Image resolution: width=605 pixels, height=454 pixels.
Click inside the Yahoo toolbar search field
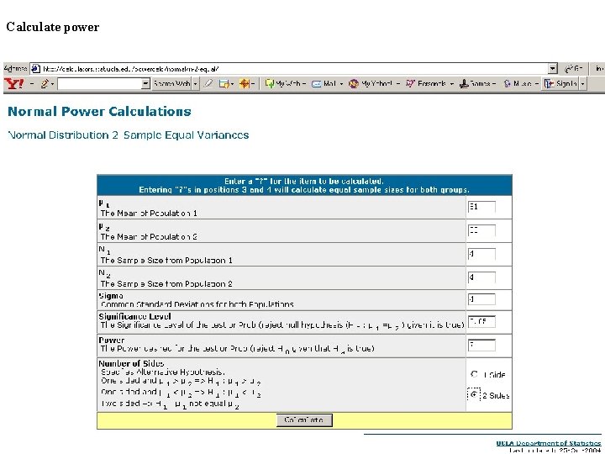coord(99,83)
